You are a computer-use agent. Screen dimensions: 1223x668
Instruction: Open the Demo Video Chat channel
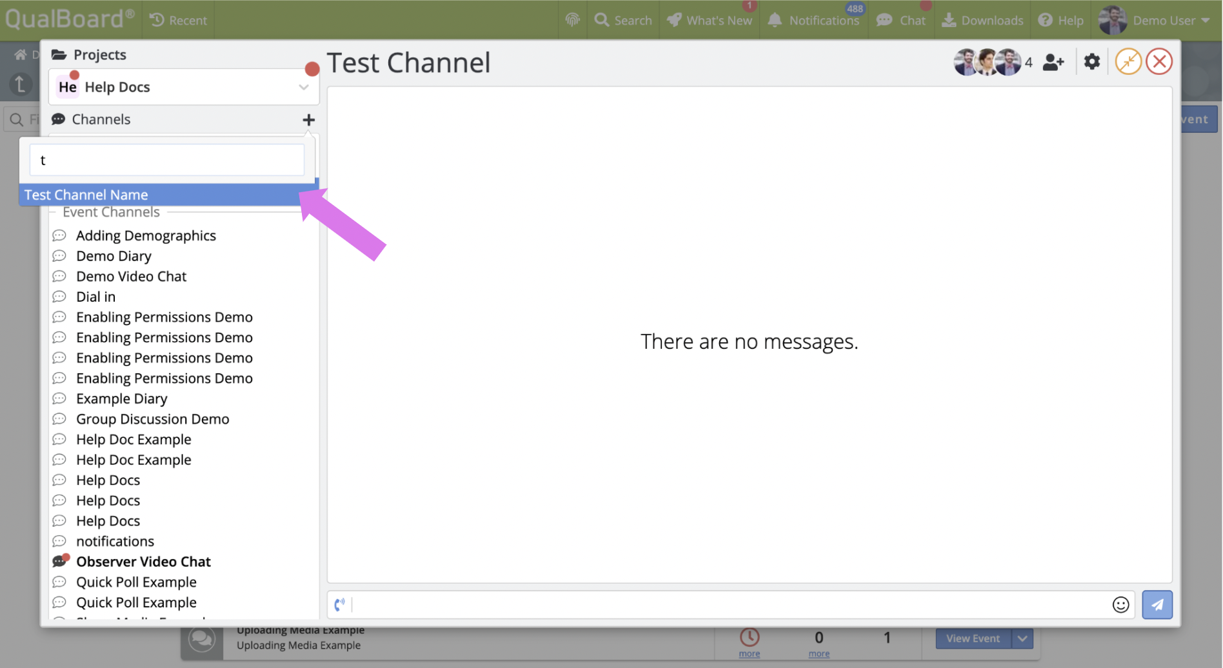point(131,277)
